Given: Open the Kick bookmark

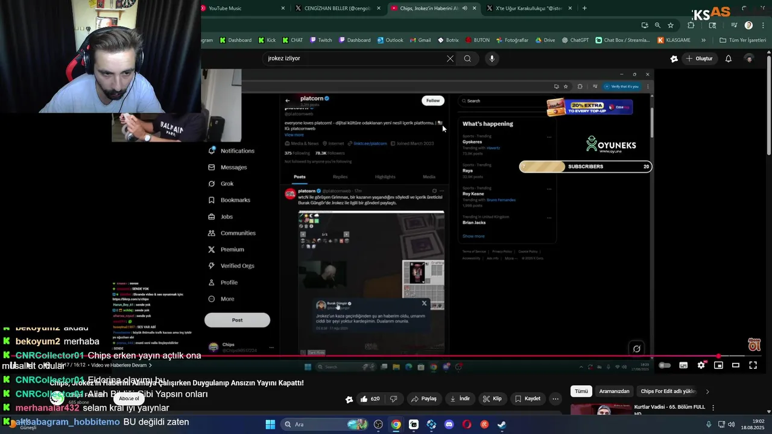Looking at the screenshot, I should [267, 40].
